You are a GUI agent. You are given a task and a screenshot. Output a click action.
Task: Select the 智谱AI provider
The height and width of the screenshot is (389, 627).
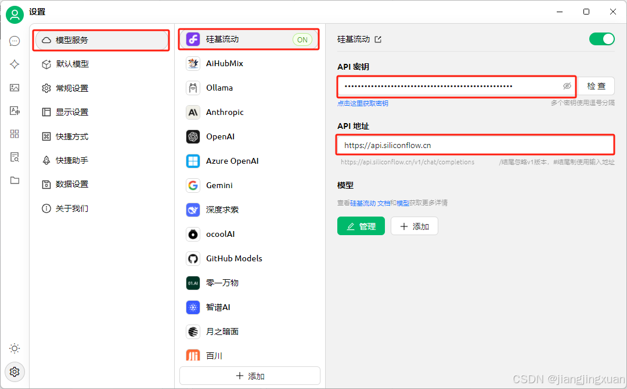(x=250, y=308)
